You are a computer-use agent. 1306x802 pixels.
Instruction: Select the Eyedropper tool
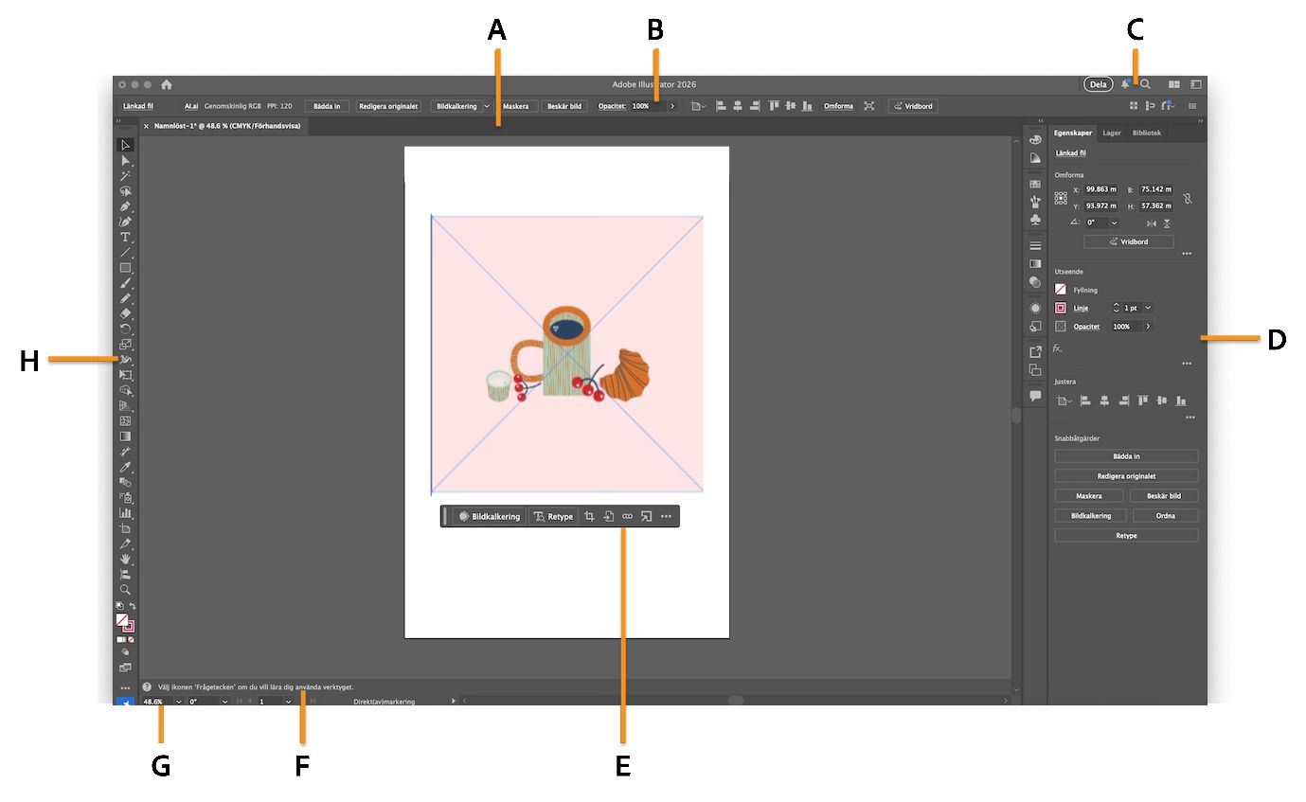coord(125,467)
